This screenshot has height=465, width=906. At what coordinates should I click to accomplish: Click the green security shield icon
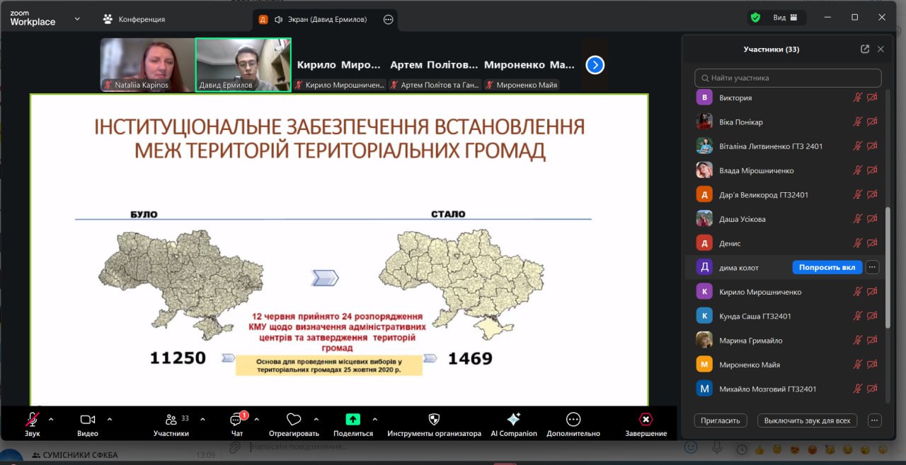pyautogui.click(x=755, y=18)
